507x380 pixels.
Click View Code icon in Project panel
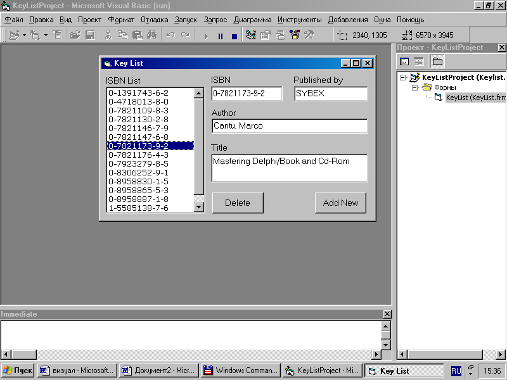(x=404, y=61)
